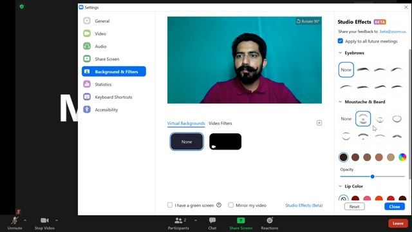Select the None virtual background
Screen dimensions: 412x232
pyautogui.click(x=187, y=142)
